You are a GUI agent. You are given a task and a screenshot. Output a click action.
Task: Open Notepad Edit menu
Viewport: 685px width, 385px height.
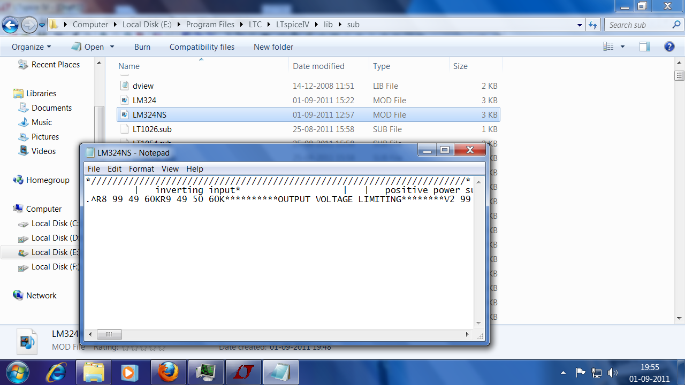click(x=115, y=168)
